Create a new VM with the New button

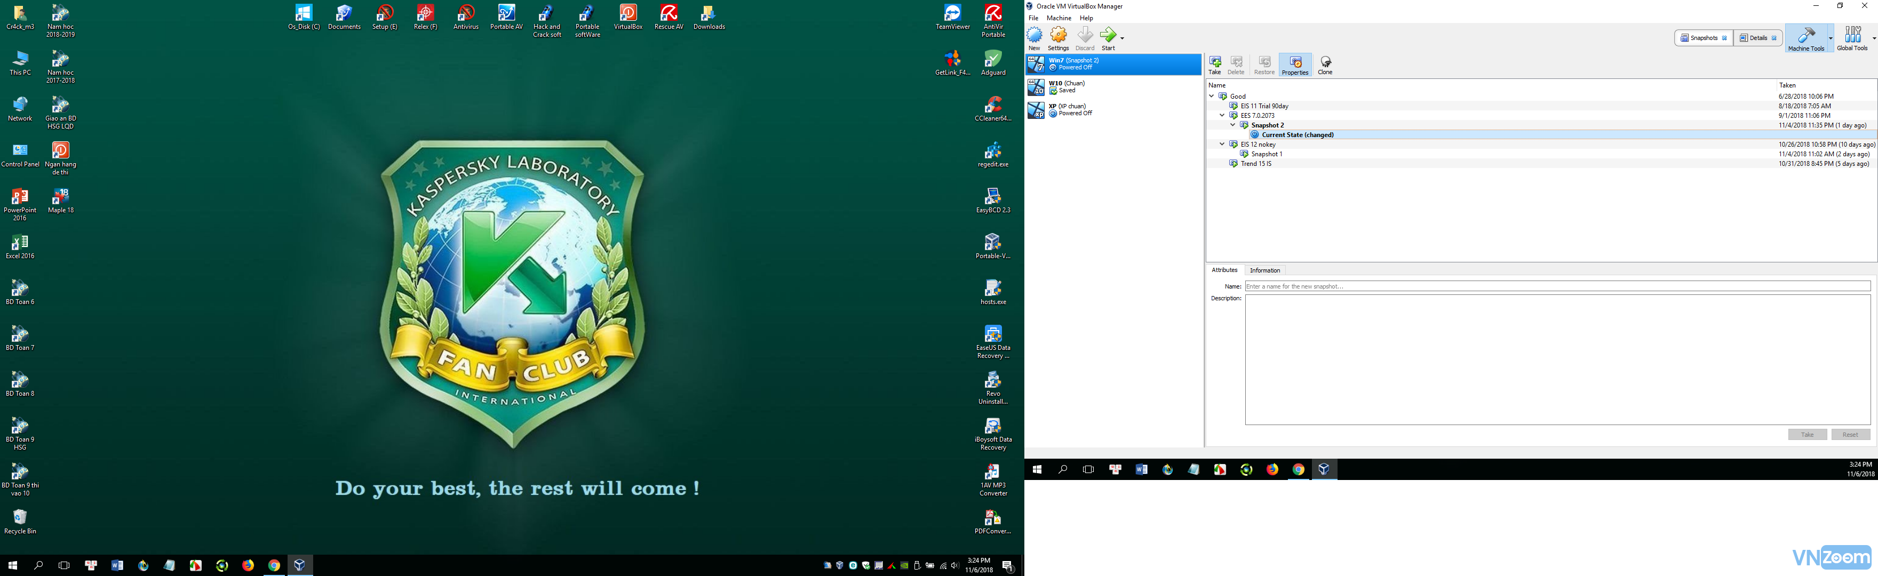tap(1034, 38)
